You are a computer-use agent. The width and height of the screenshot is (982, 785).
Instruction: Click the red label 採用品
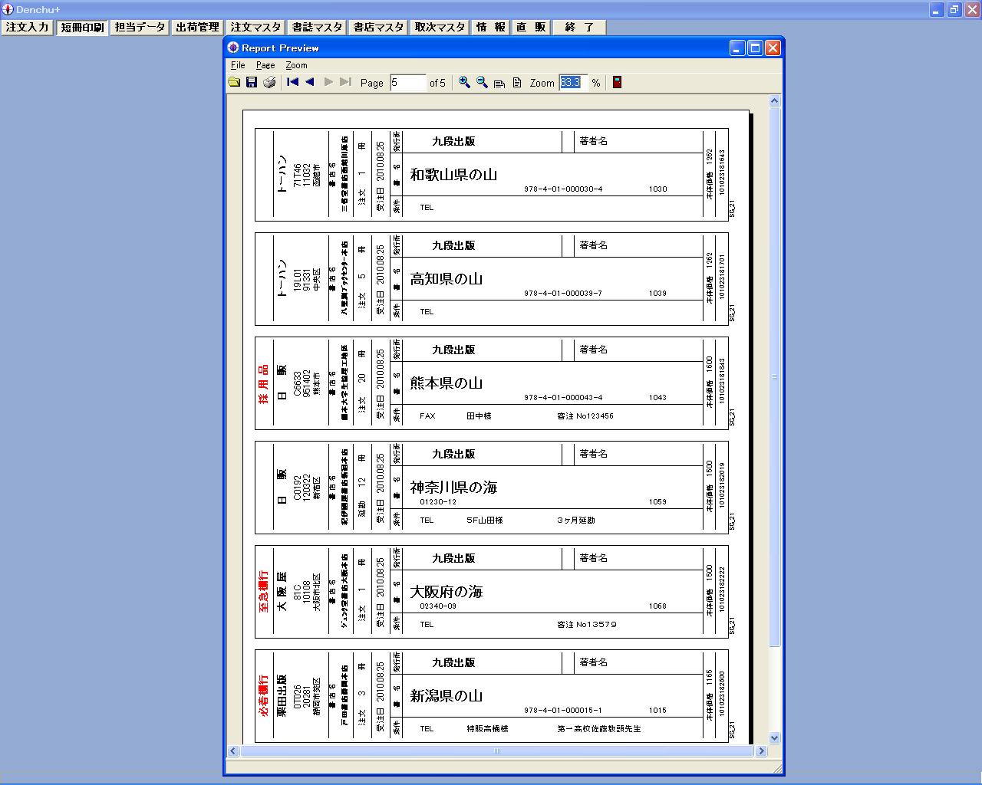click(x=263, y=384)
